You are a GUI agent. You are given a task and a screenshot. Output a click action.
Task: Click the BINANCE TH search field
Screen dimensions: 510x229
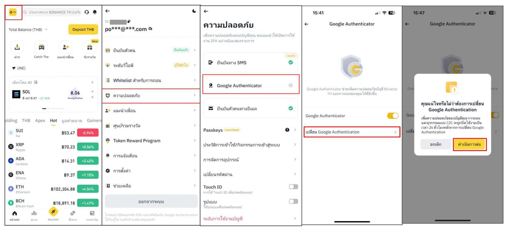52,12
